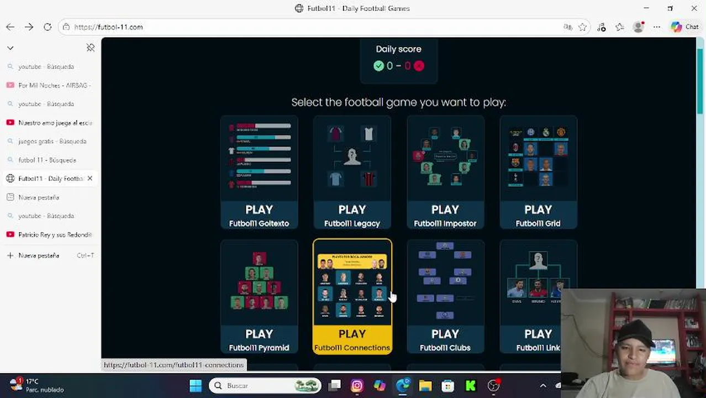Collapse the vertical tabs chevron
706x398 pixels.
click(10, 48)
